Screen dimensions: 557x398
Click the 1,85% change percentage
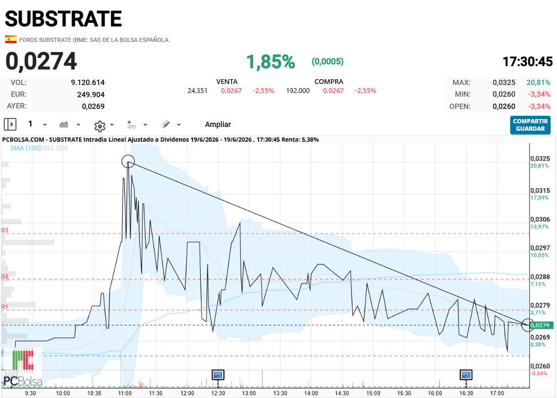pyautogui.click(x=271, y=62)
